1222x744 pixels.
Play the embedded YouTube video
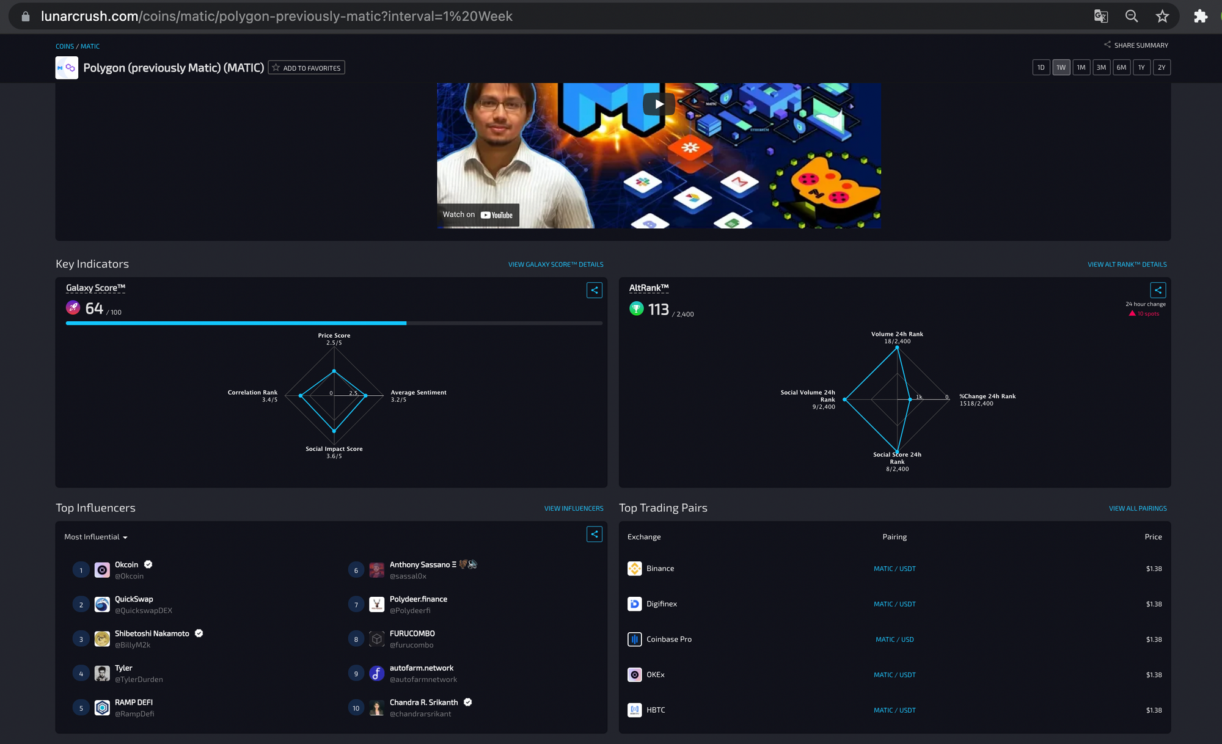point(659,104)
